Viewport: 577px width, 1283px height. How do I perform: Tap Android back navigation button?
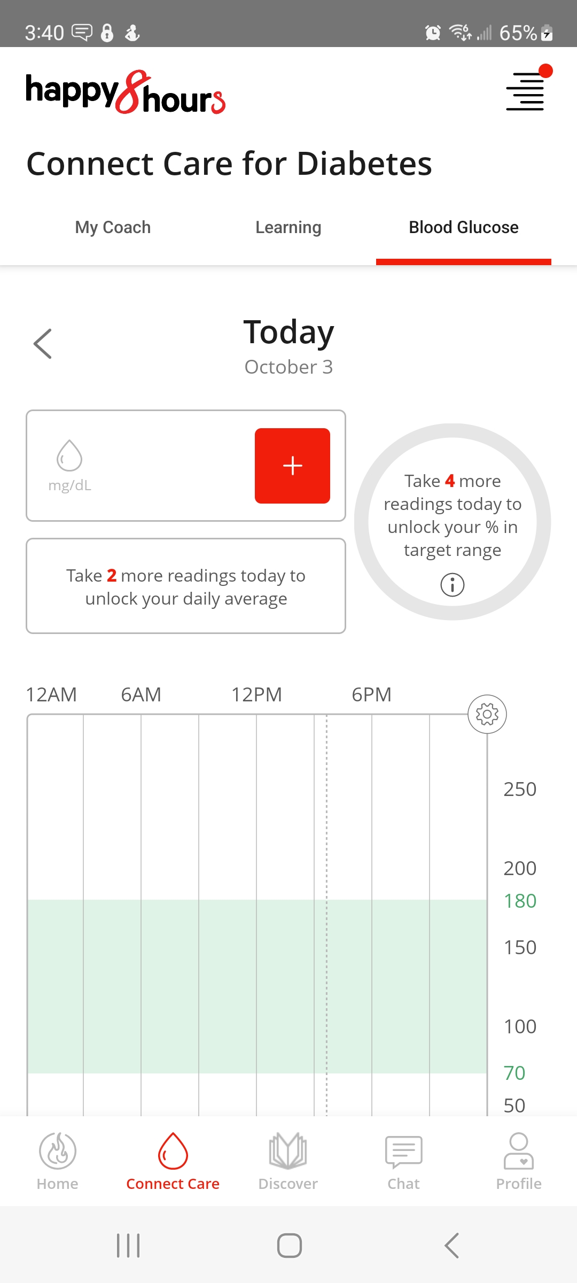(452, 1246)
